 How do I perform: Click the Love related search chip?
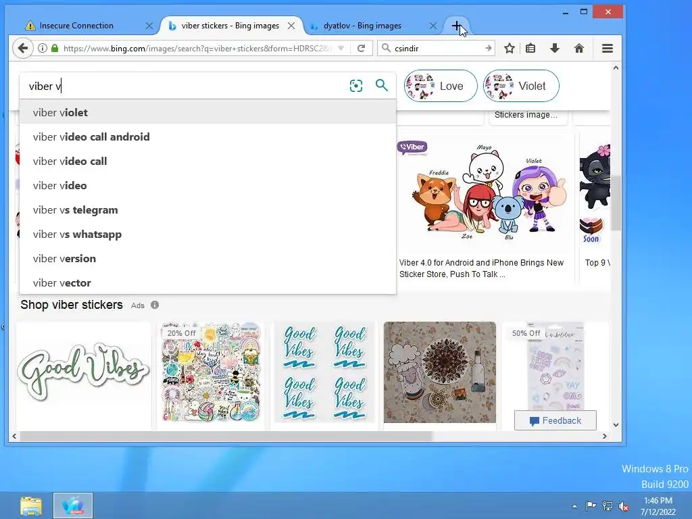[441, 86]
